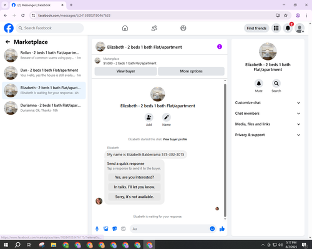Attach a photo using the image icon
Viewport: 312px width, 249px height.
(106, 229)
